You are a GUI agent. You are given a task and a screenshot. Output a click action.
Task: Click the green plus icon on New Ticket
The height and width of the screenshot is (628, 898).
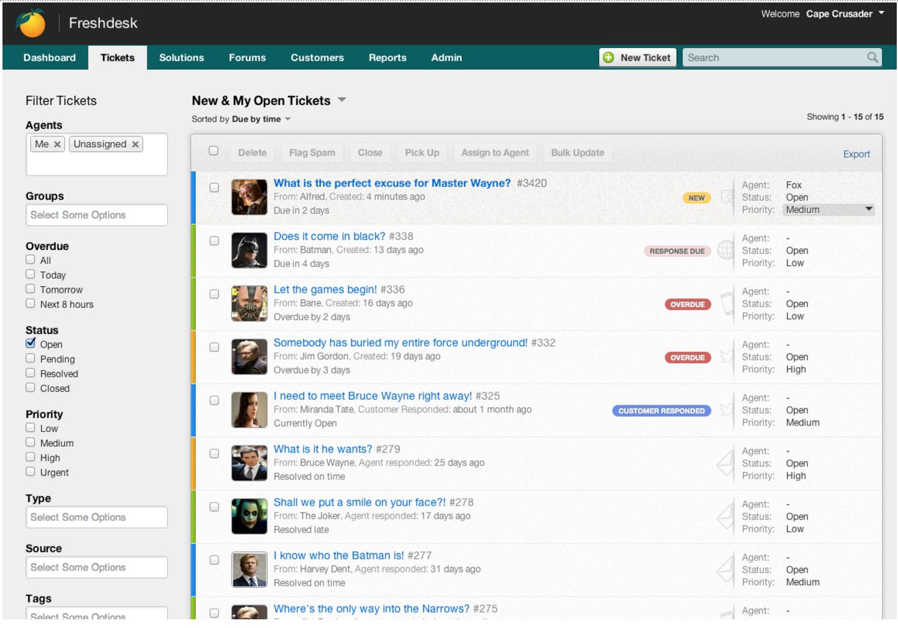609,58
